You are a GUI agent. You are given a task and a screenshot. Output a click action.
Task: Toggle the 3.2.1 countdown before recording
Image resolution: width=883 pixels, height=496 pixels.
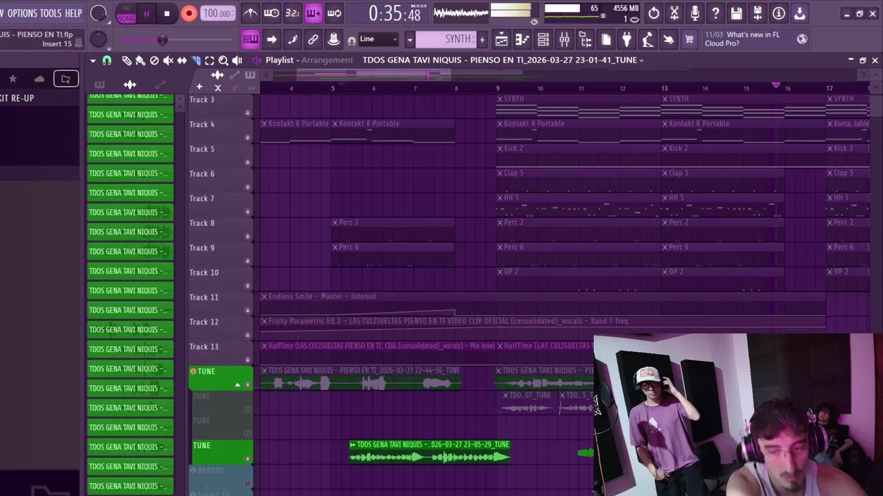292,13
